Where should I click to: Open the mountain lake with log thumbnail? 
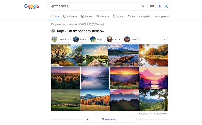click(x=123, y=55)
